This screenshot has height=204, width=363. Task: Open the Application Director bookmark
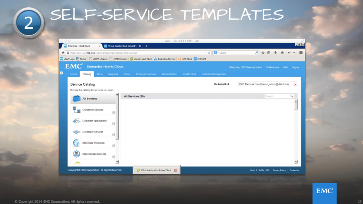[x=165, y=59]
